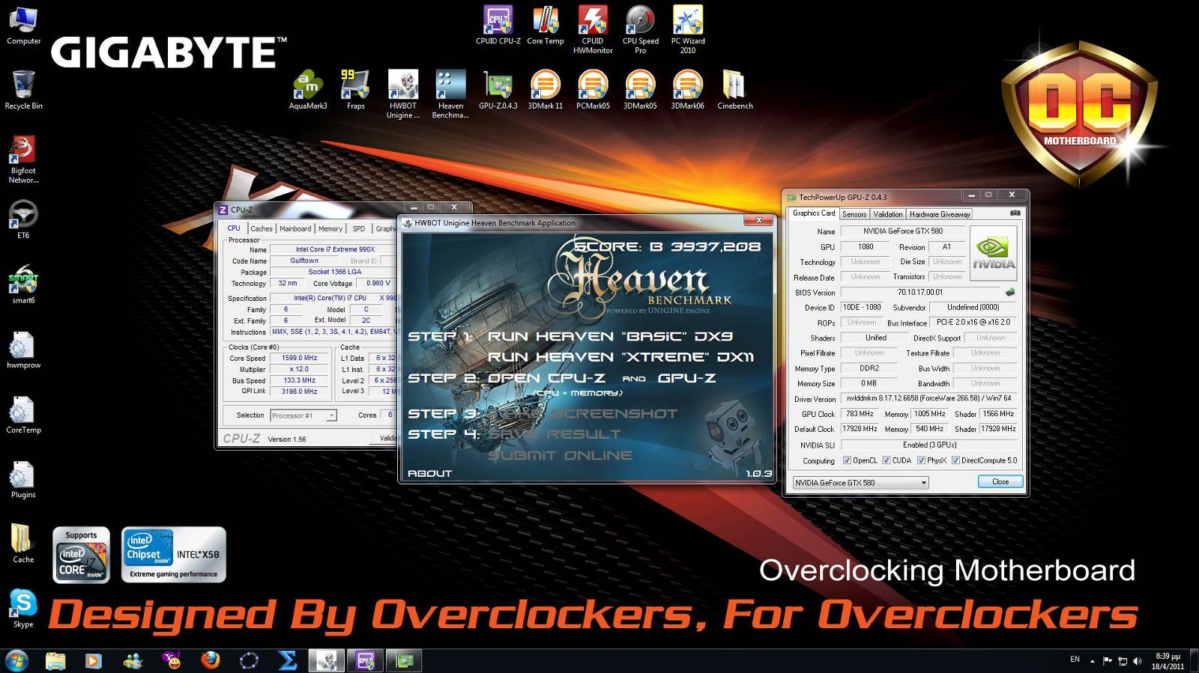Toggle the OpenCL checkbox in GPU-Z

(847, 460)
